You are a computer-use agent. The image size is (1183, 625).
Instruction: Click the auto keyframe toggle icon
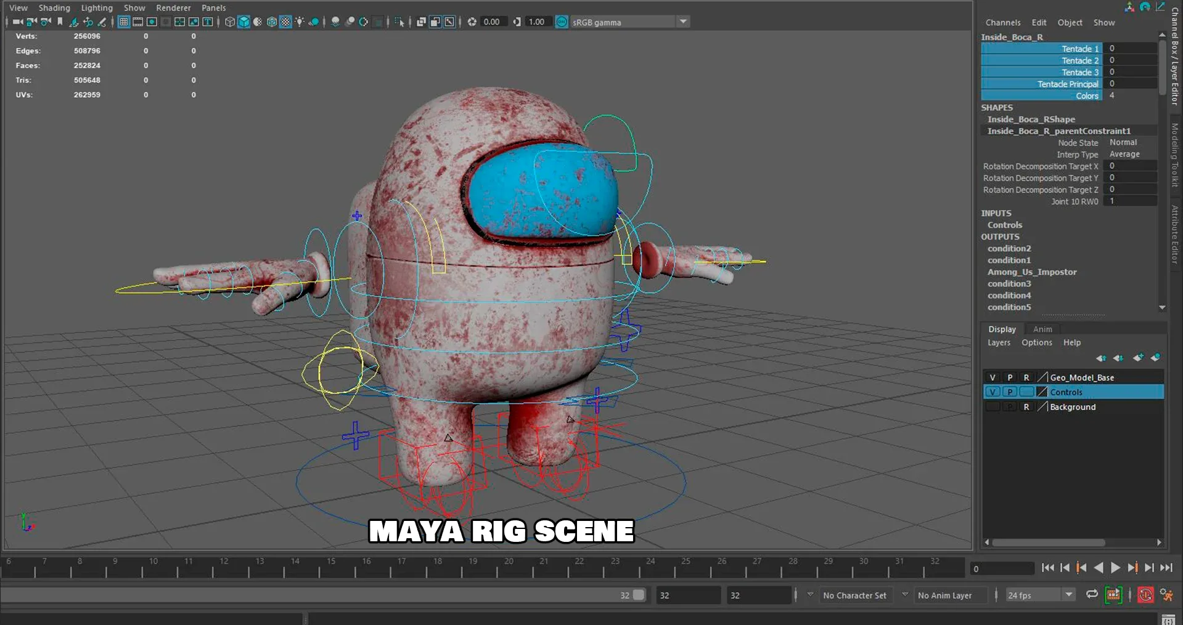point(1145,594)
